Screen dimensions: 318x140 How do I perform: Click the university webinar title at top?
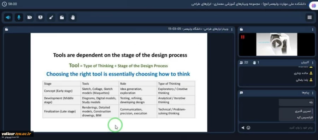tap(249, 4)
